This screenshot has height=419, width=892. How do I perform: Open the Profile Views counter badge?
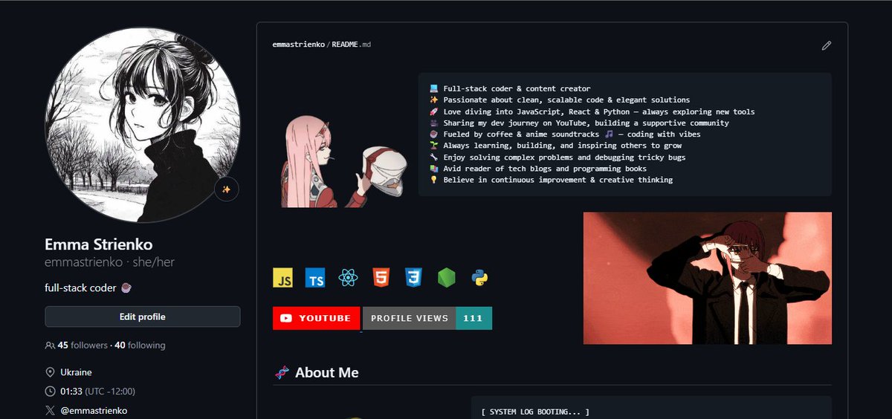pyautogui.click(x=427, y=318)
